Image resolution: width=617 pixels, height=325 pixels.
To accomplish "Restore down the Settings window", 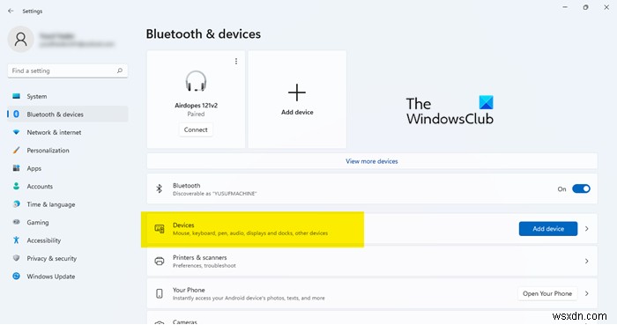I will pos(585,7).
